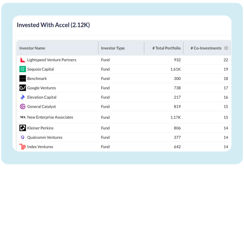Click the General Catalyst purple logo
Image resolution: width=244 pixels, height=231 pixels.
[23, 107]
